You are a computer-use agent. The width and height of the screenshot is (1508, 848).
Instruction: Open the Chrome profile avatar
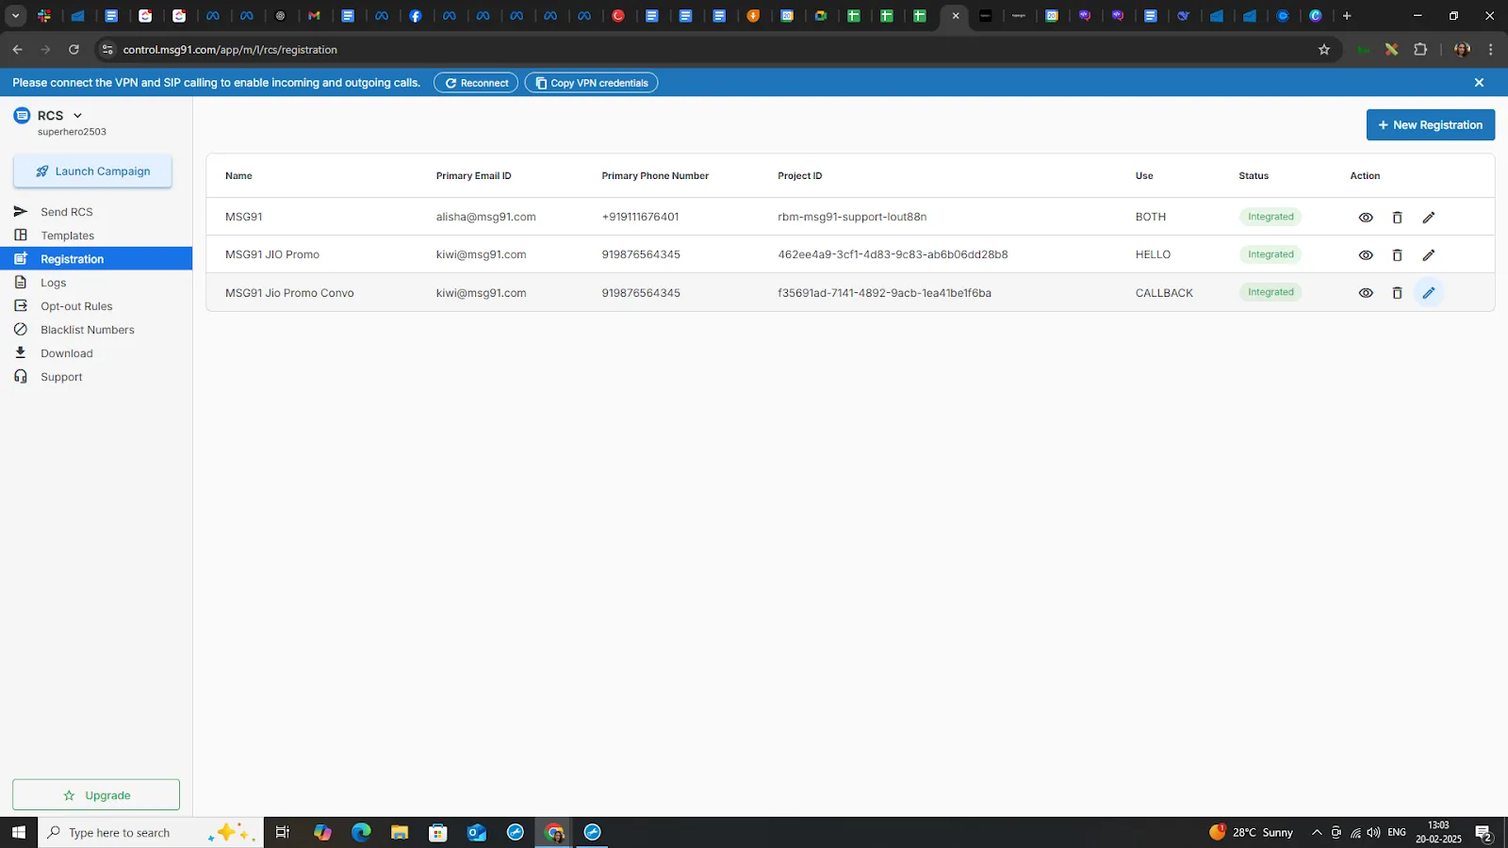pos(1462,50)
